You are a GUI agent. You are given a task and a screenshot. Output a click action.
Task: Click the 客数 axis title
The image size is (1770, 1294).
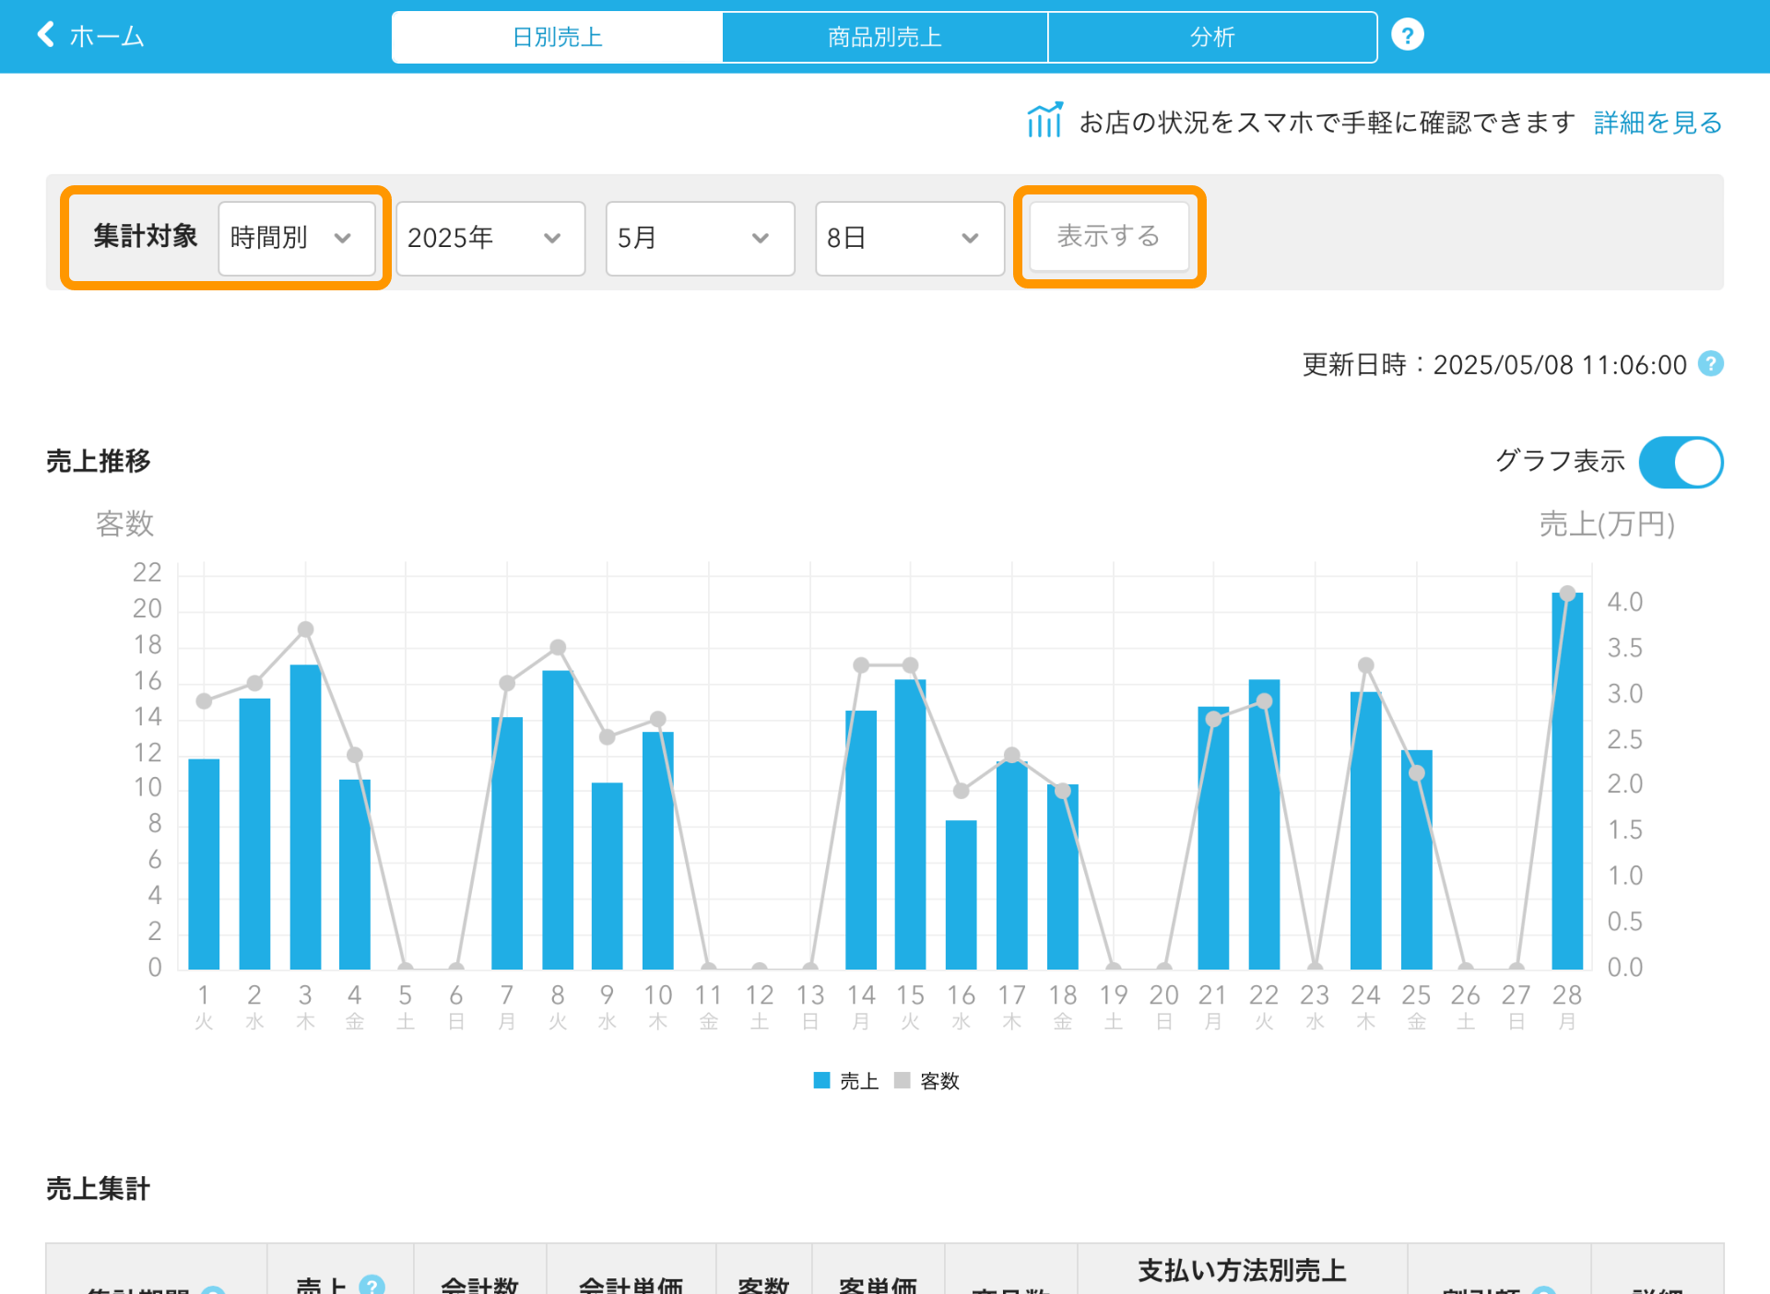[124, 523]
